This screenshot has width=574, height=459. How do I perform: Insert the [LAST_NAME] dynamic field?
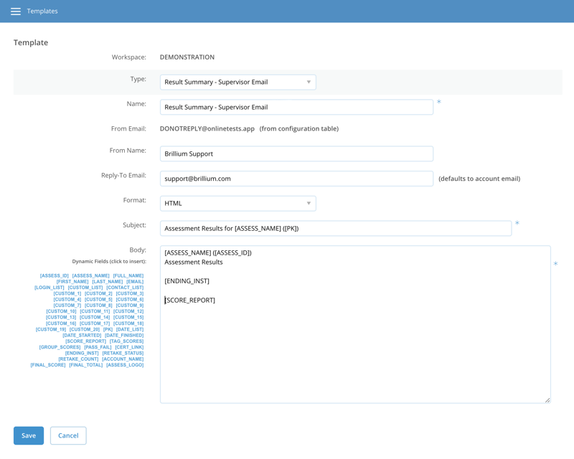pyautogui.click(x=107, y=281)
